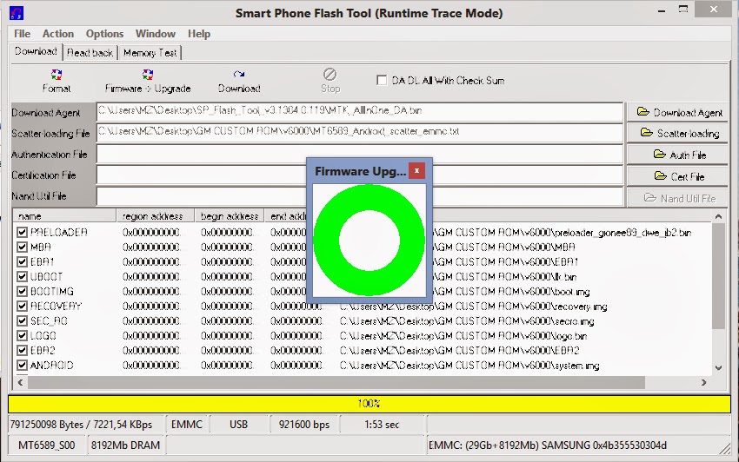Click the Scatter-loading File path field

tap(360, 133)
